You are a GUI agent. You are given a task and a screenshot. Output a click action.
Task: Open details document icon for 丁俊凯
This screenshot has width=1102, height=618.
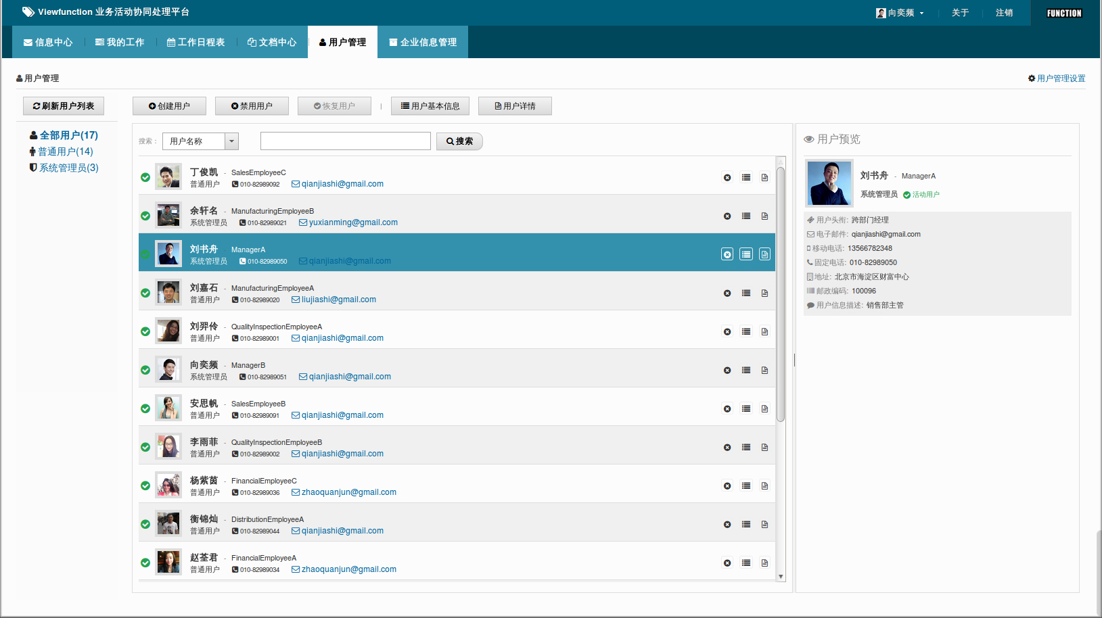pos(764,178)
